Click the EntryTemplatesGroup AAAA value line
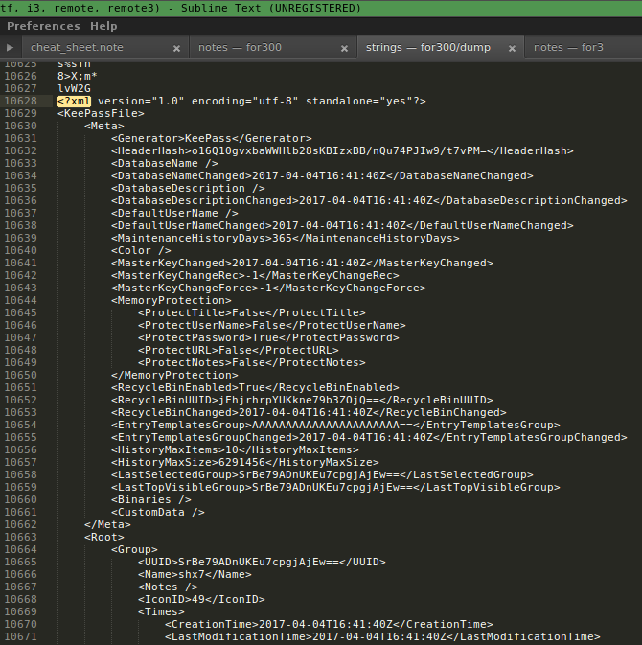Image resolution: width=642 pixels, height=645 pixels. [335, 425]
